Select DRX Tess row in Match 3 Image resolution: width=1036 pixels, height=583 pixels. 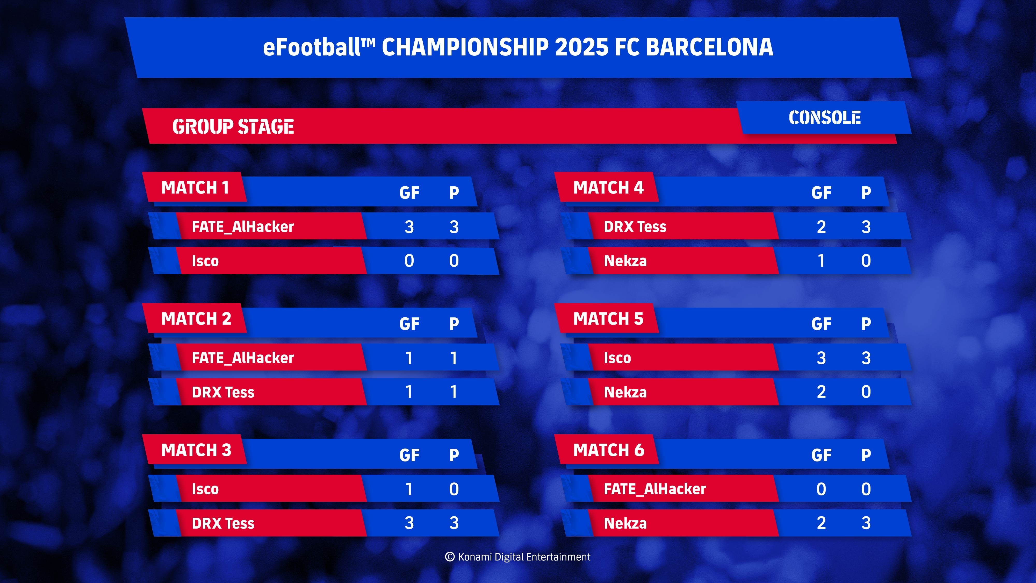[324, 523]
